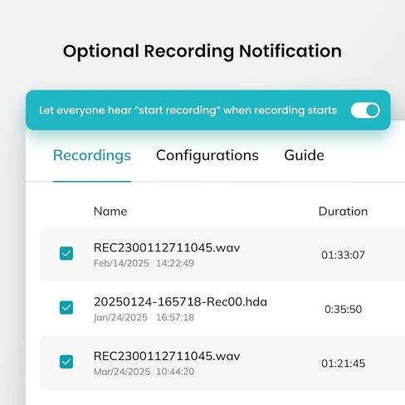Toggle the start recording notification switch
The height and width of the screenshot is (405, 405).
pos(365,110)
